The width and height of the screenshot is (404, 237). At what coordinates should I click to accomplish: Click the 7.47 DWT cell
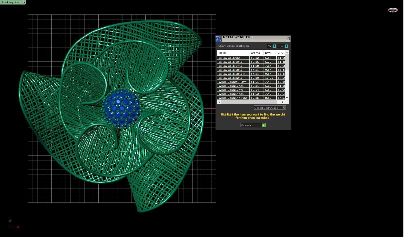pyautogui.click(x=270, y=82)
